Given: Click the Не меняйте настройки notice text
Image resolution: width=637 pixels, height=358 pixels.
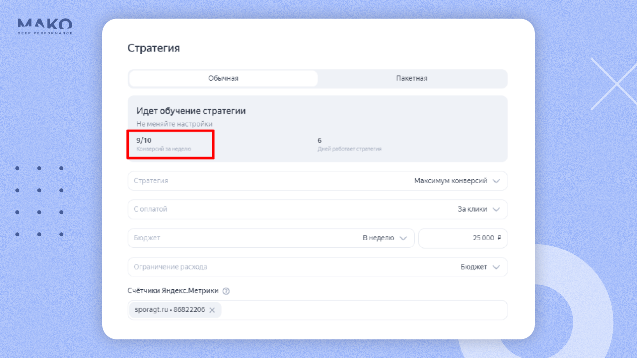Looking at the screenshot, I should click(174, 124).
